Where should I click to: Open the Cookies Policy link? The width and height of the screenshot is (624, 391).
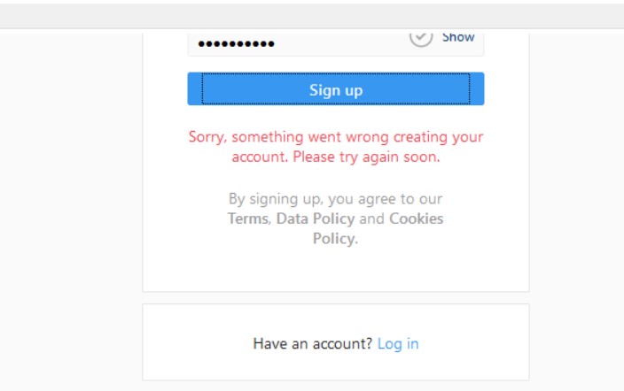coord(415,218)
